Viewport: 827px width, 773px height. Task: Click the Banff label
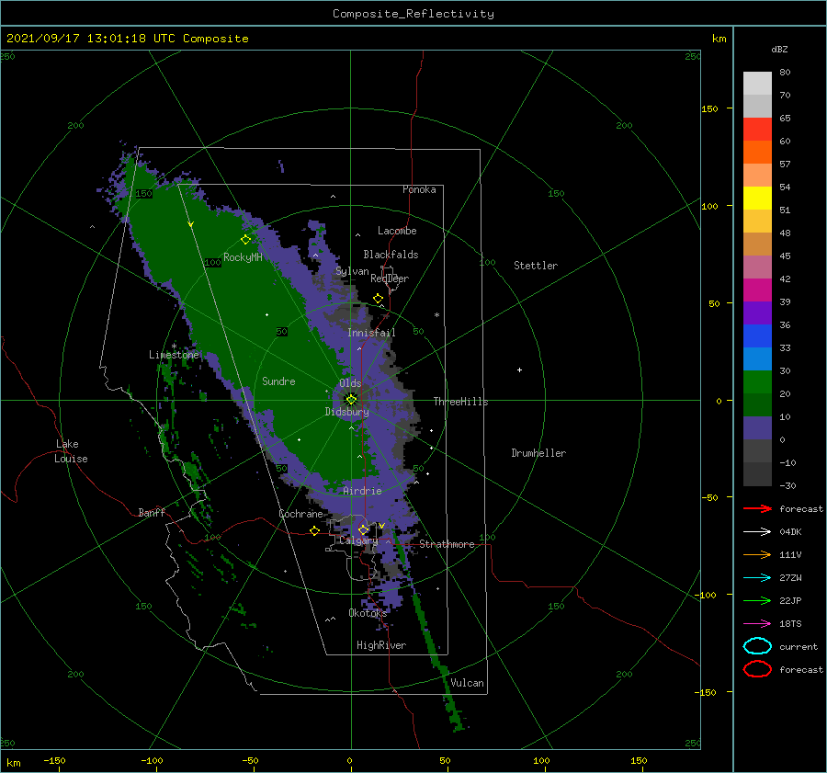tap(152, 513)
